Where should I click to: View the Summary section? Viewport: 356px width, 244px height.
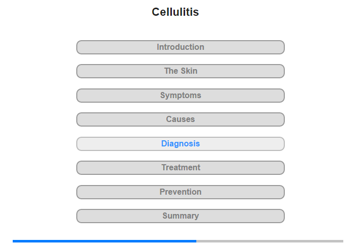181,216
